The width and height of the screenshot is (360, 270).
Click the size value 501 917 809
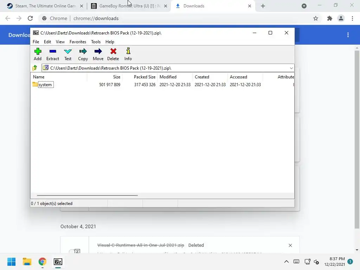coord(110,84)
